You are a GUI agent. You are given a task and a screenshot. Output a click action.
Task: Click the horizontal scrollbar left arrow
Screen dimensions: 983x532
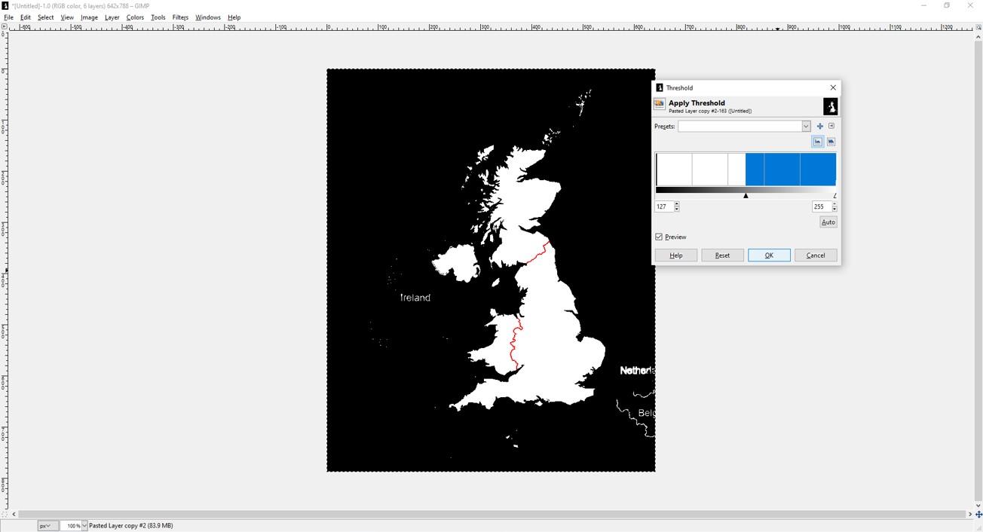(14, 515)
